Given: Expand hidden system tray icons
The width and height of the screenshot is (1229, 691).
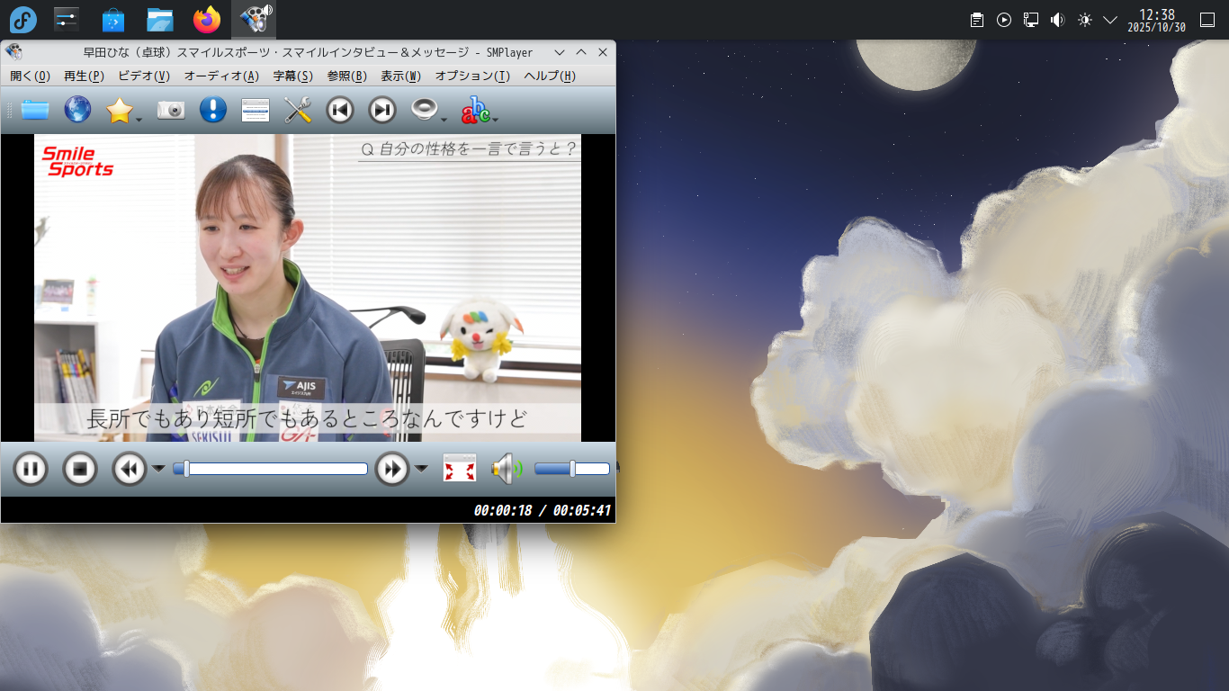Looking at the screenshot, I should [x=1110, y=20].
